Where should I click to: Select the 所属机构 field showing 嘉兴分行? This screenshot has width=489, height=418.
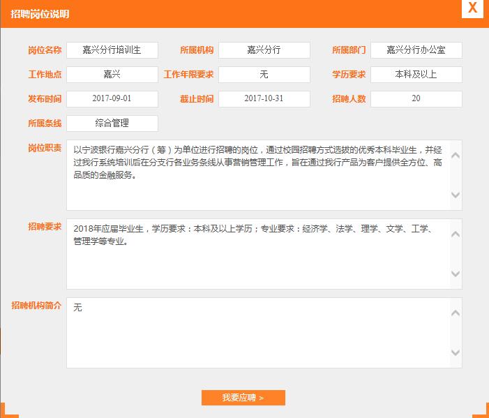pyautogui.click(x=264, y=50)
